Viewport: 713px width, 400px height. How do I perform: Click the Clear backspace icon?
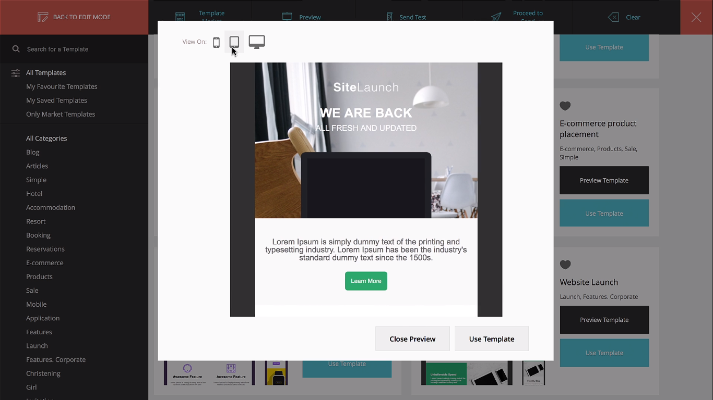tap(613, 17)
